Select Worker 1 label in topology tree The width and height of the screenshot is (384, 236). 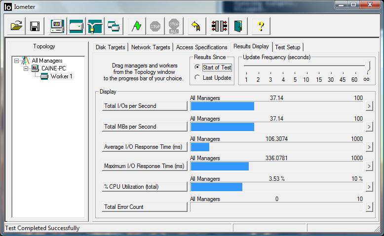coord(62,76)
